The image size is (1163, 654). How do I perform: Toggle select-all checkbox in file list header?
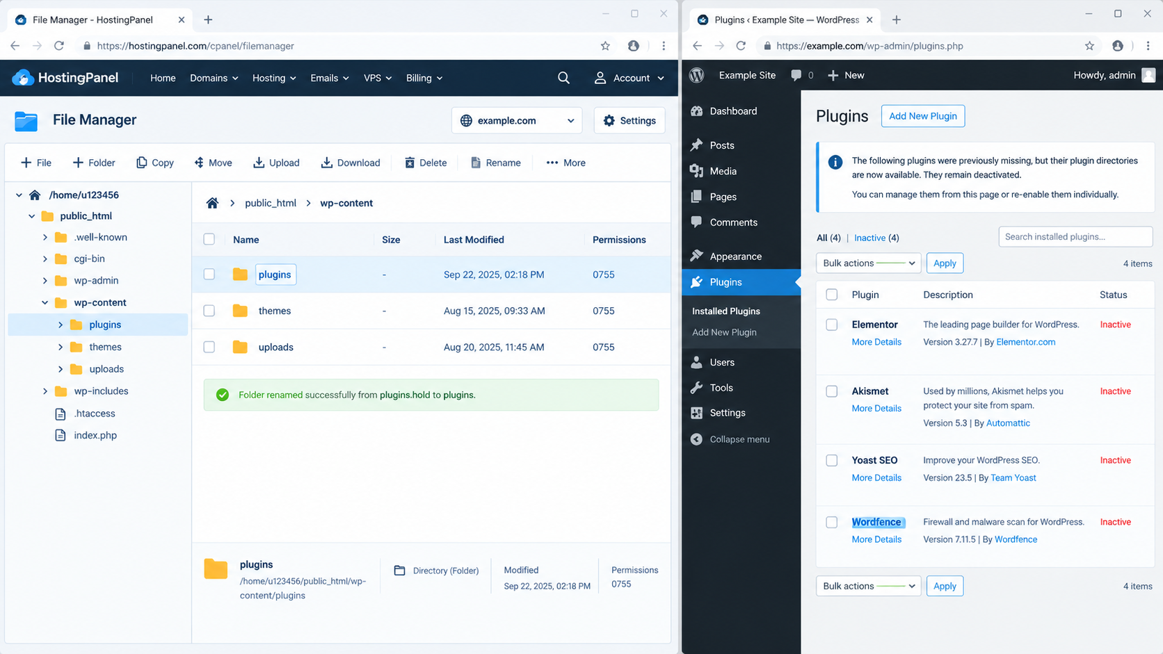(209, 239)
